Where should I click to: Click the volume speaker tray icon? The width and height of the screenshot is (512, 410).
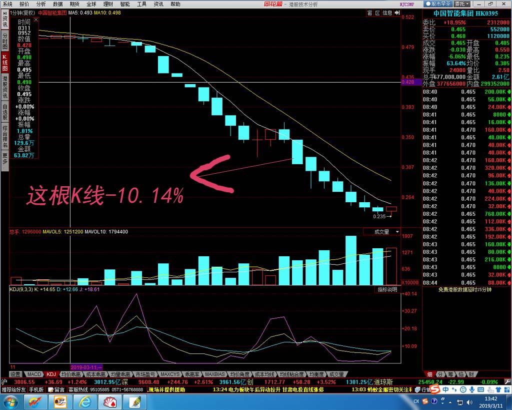(x=469, y=402)
